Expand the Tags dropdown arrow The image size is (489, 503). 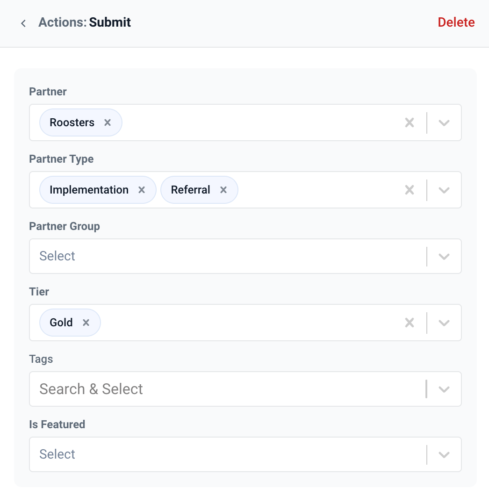tap(444, 389)
